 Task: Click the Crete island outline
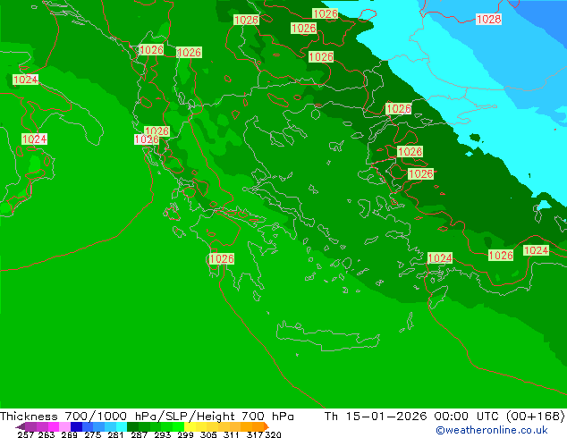(328, 336)
